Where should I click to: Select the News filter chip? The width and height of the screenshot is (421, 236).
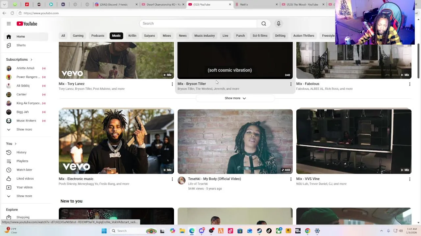(183, 36)
